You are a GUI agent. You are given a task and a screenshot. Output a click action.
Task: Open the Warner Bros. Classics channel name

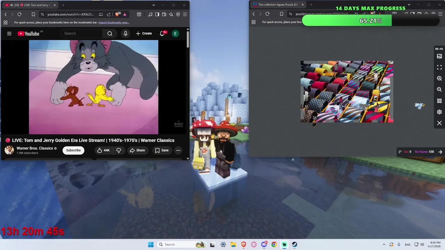click(x=35, y=148)
